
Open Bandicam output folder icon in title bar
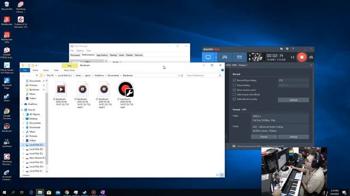pyautogui.click(x=282, y=48)
